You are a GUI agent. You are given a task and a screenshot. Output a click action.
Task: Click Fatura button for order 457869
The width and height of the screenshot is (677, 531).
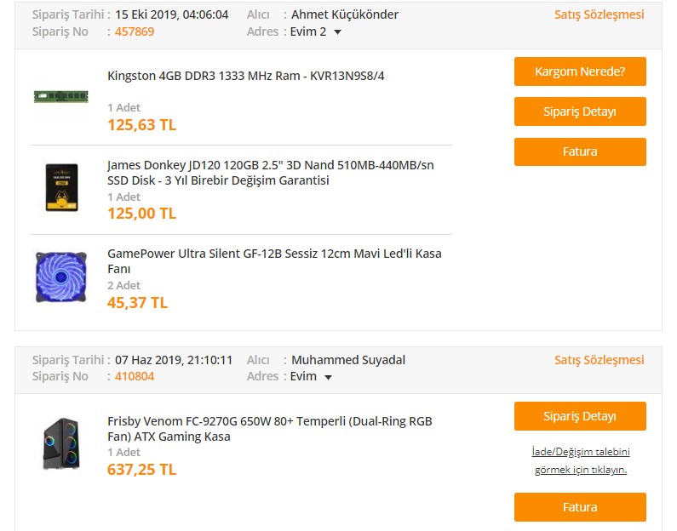(x=579, y=151)
